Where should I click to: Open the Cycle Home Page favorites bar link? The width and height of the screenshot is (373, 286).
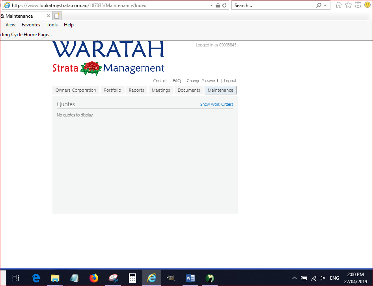[26, 35]
